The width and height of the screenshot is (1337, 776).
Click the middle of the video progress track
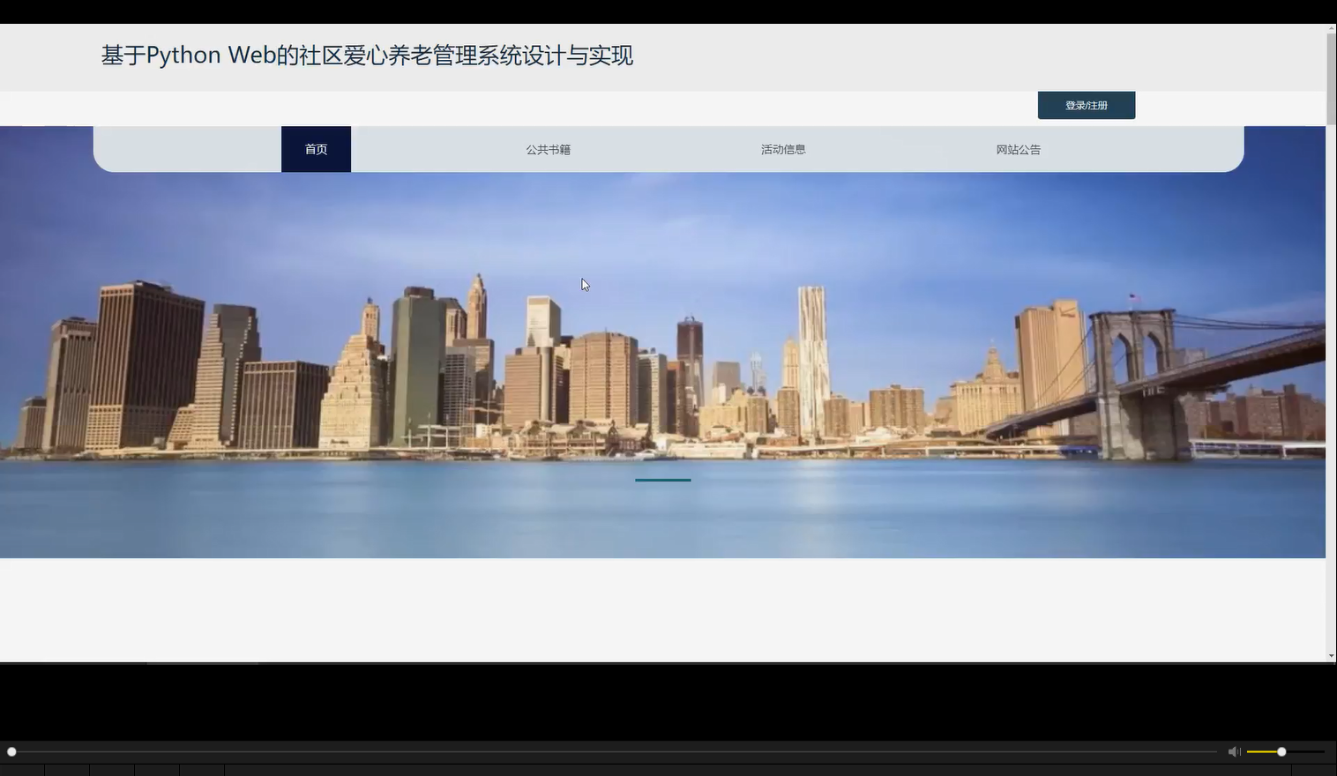coord(617,751)
